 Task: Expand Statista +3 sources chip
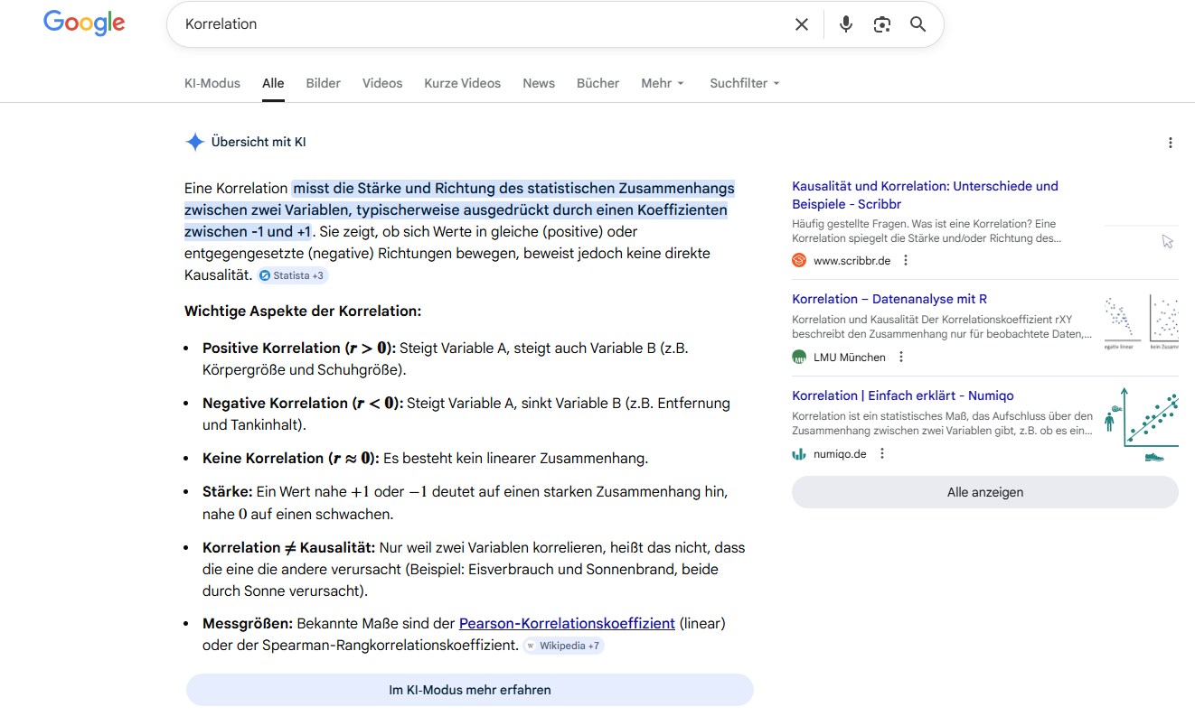(x=292, y=275)
